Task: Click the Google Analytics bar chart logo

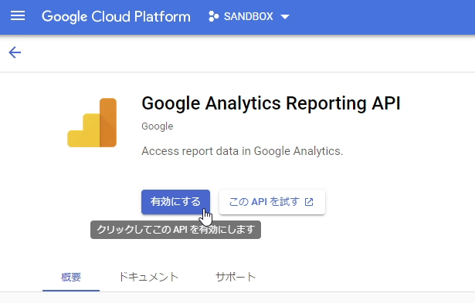Action: tap(92, 123)
